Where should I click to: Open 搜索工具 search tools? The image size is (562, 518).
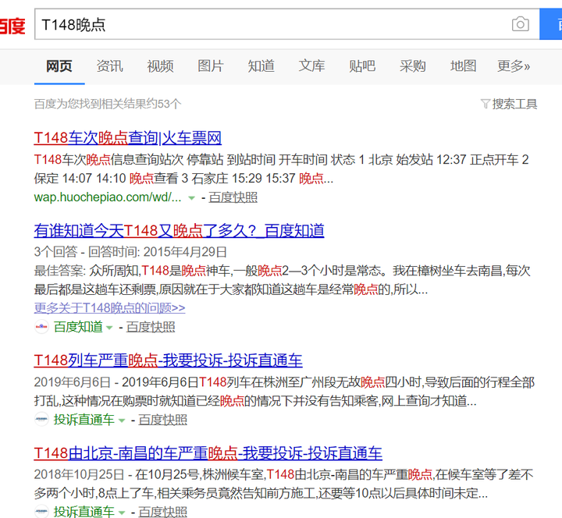514,104
